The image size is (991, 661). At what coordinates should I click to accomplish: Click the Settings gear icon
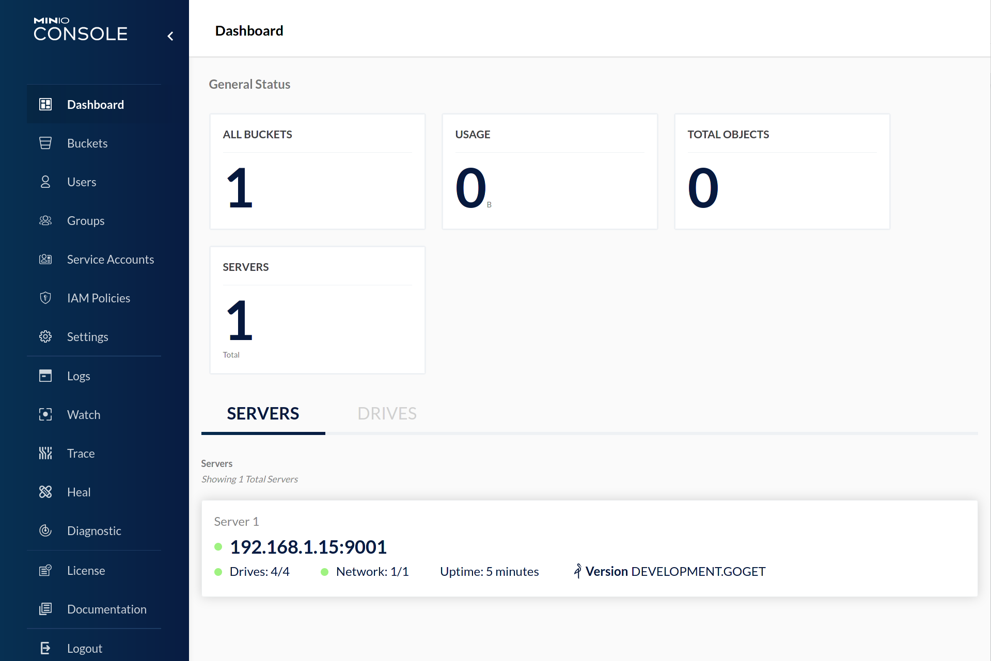pos(45,337)
